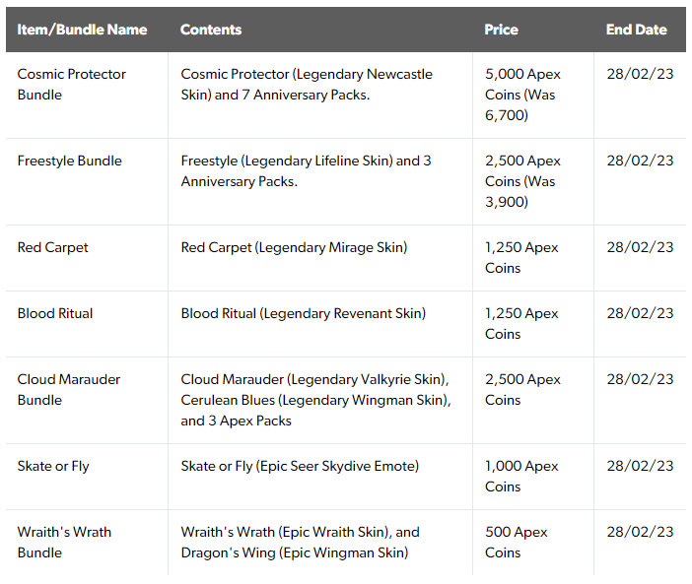Select the Skate or Fly item name
This screenshot has width=692, height=584.
[x=53, y=467]
